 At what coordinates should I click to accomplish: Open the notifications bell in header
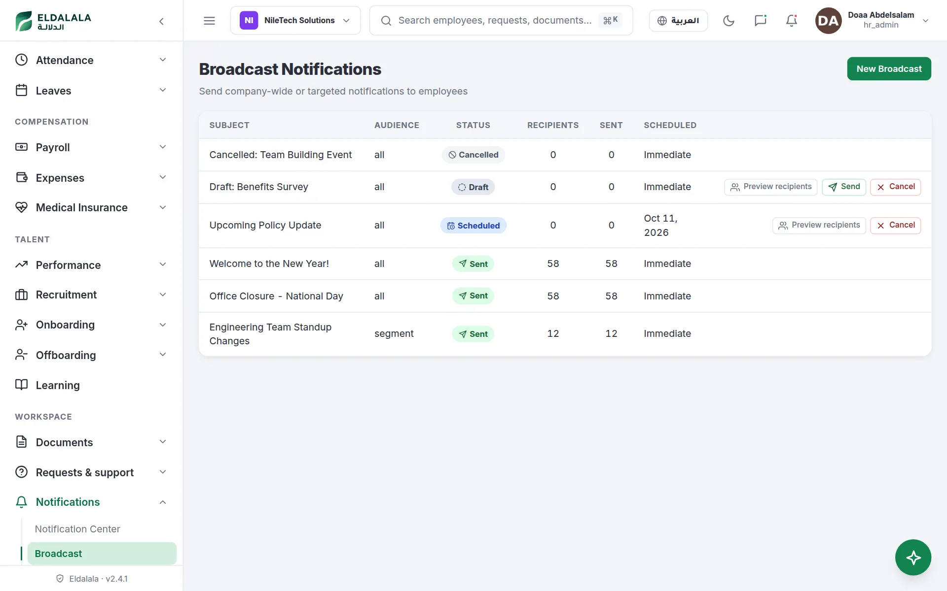(792, 21)
